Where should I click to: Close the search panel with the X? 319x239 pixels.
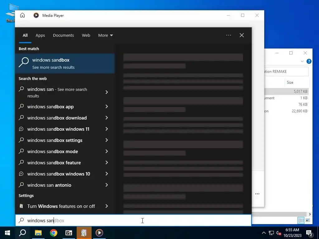(x=242, y=35)
